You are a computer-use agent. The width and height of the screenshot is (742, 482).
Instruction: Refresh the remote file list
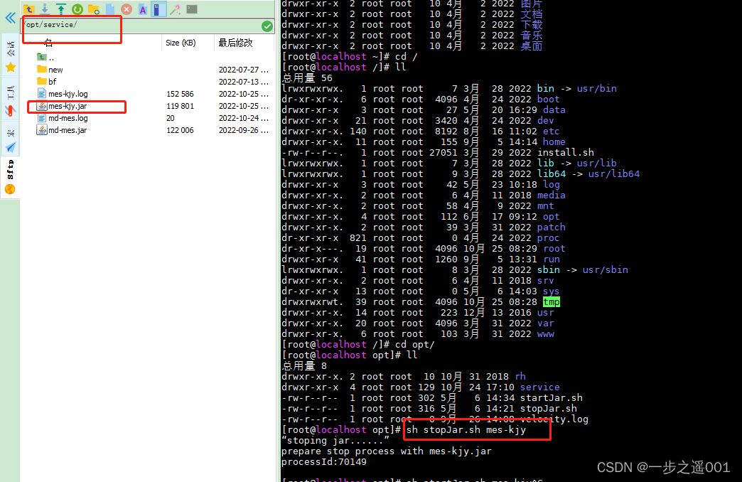pyautogui.click(x=76, y=9)
